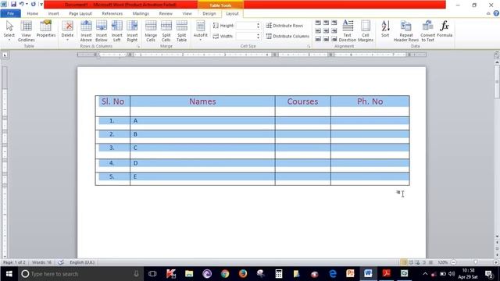The height and width of the screenshot is (281, 500).
Task: Switch to the Table Tools Design tab
Action: coord(209,14)
